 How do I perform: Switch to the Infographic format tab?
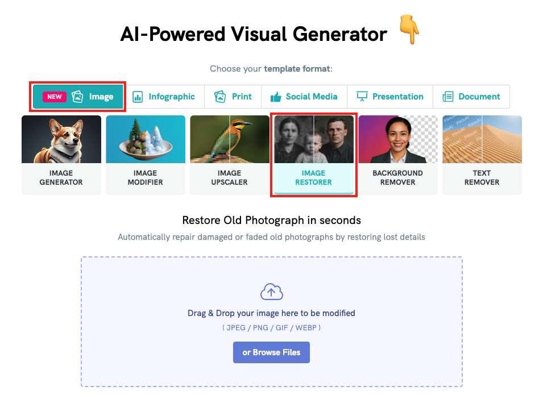pos(164,97)
